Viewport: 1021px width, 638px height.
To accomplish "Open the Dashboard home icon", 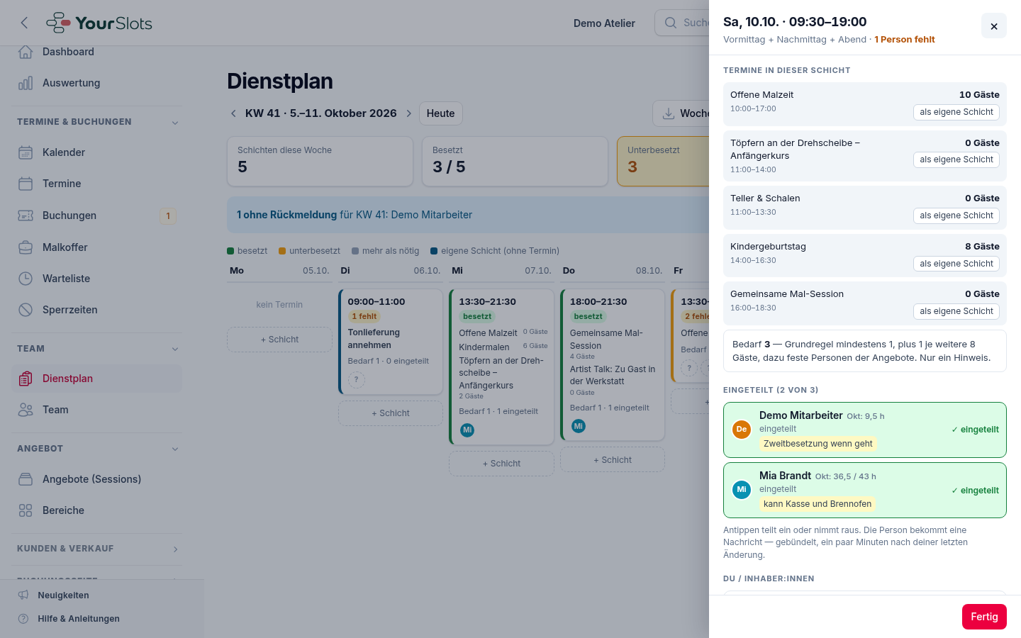I will click(26, 52).
